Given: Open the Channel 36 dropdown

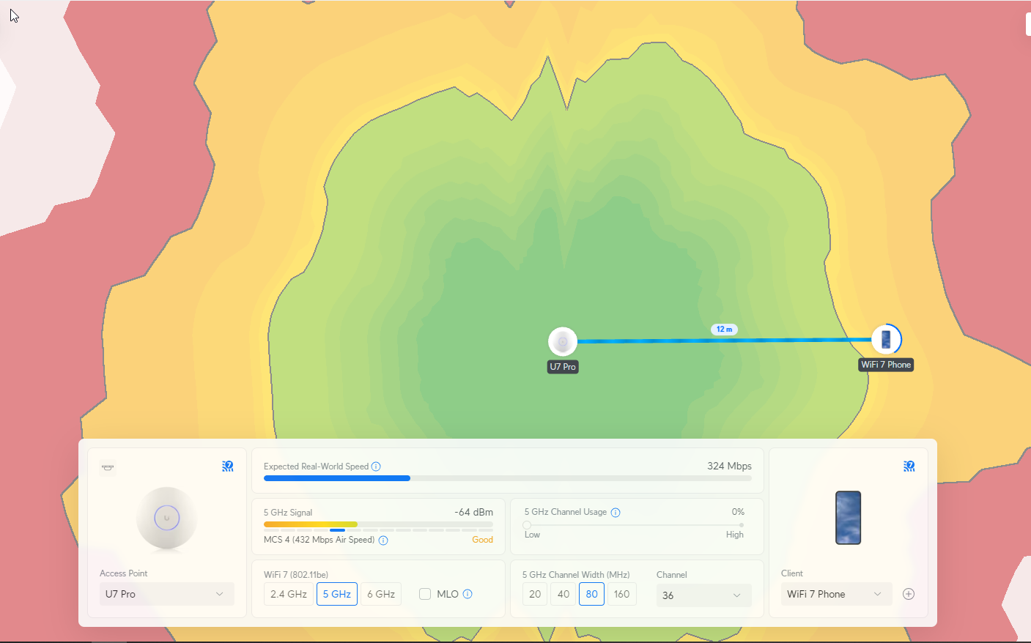Looking at the screenshot, I should pos(704,595).
